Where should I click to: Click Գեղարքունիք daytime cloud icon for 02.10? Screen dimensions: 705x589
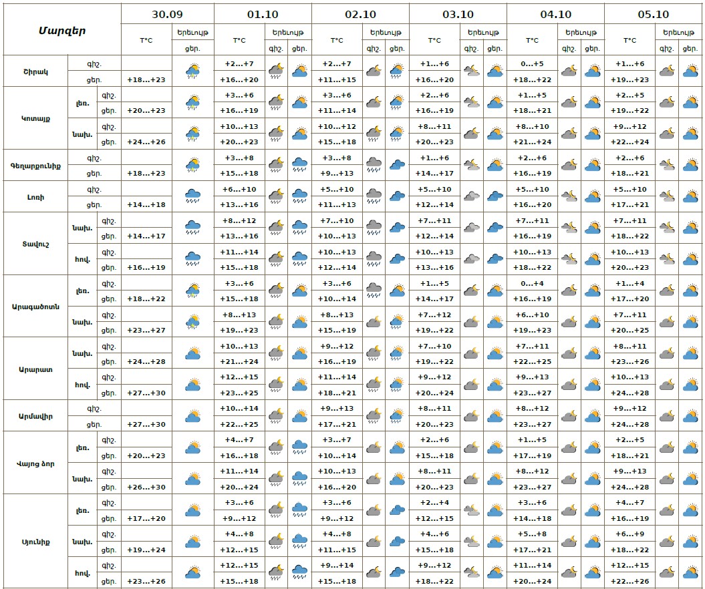(x=398, y=165)
